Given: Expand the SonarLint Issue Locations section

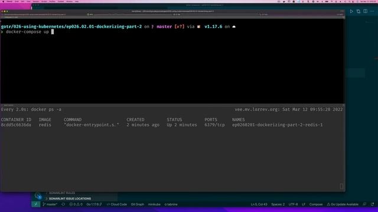Looking at the screenshot, I should 70,198.
